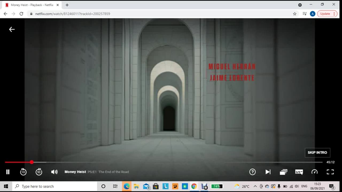View site information lock icon

click(31, 14)
